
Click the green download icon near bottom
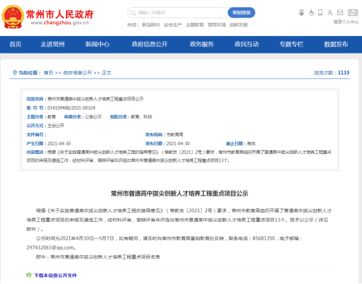[x=29, y=275]
